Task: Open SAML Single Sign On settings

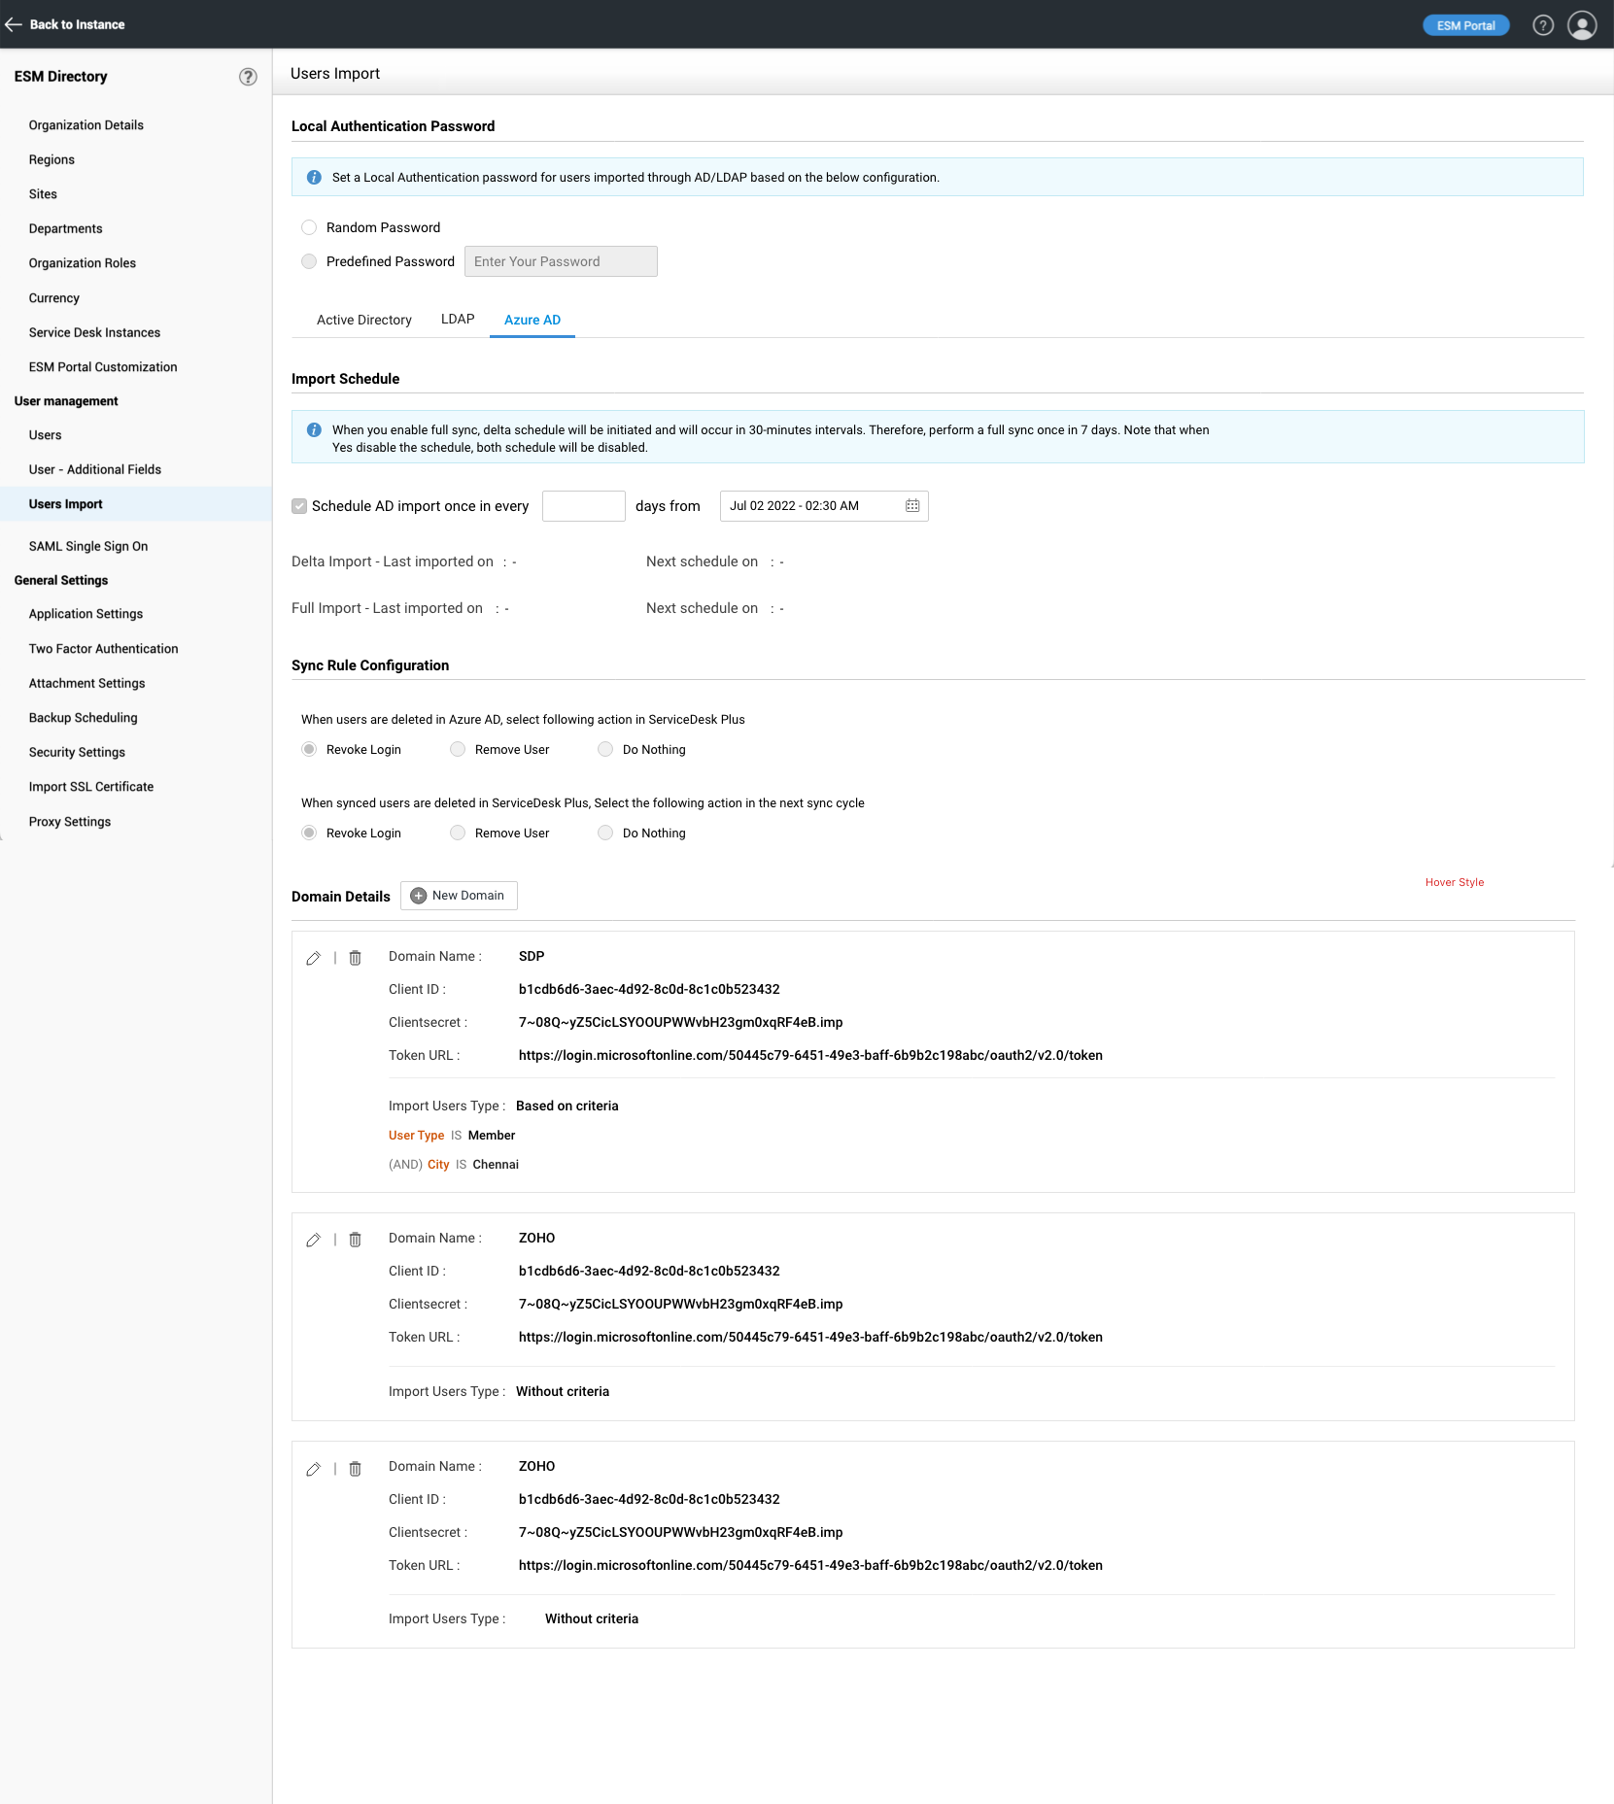Action: [88, 546]
